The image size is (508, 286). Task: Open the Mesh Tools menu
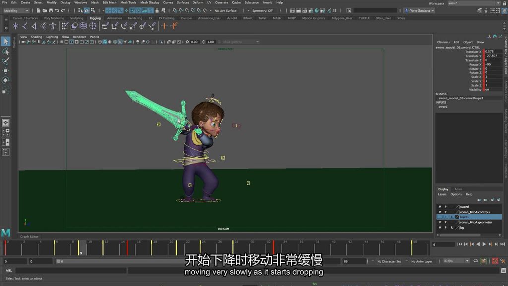(x=128, y=2)
